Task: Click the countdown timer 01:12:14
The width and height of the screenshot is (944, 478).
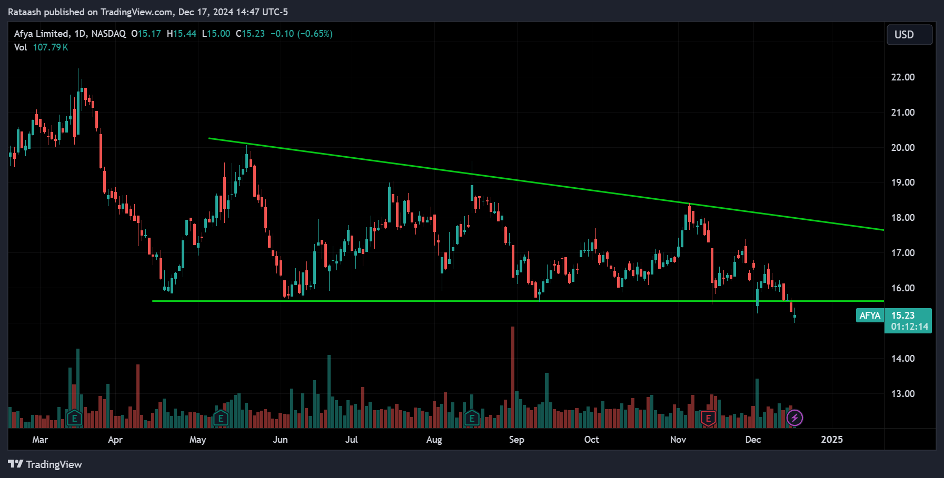Action: pyautogui.click(x=910, y=327)
